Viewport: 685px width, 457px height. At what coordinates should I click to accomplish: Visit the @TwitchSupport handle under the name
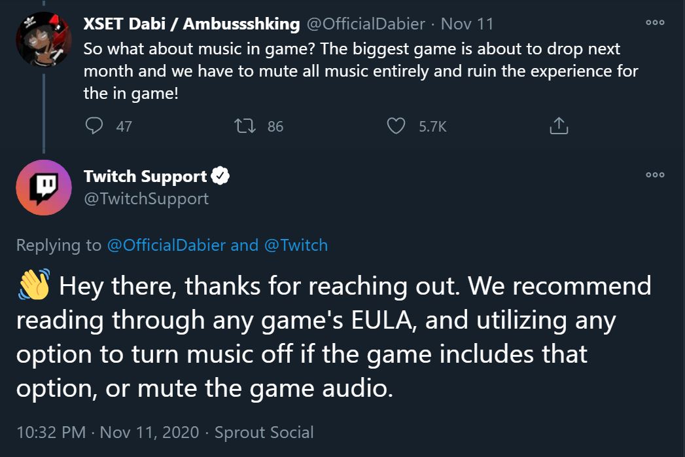[146, 198]
